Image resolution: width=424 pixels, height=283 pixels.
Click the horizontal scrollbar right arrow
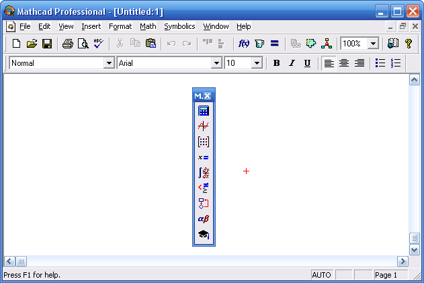[402, 261]
